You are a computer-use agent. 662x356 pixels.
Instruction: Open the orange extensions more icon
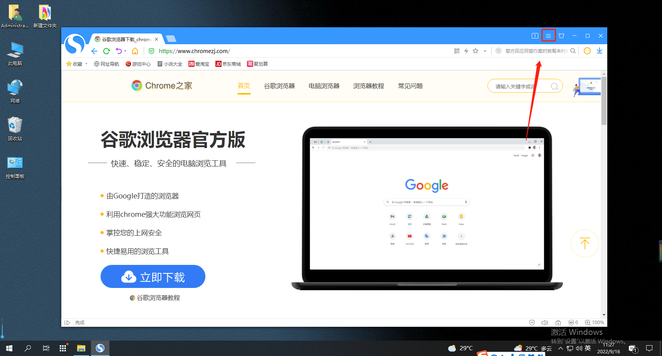(587, 51)
